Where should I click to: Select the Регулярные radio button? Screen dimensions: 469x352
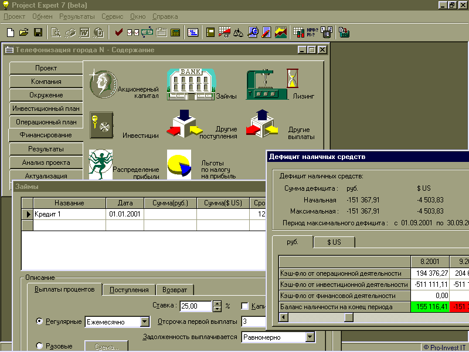pos(39,321)
